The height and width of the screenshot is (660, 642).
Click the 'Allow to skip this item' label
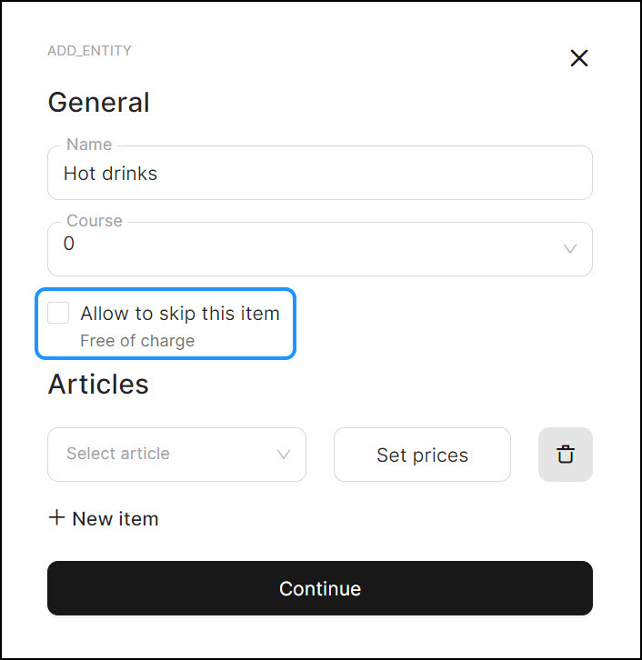click(x=180, y=314)
